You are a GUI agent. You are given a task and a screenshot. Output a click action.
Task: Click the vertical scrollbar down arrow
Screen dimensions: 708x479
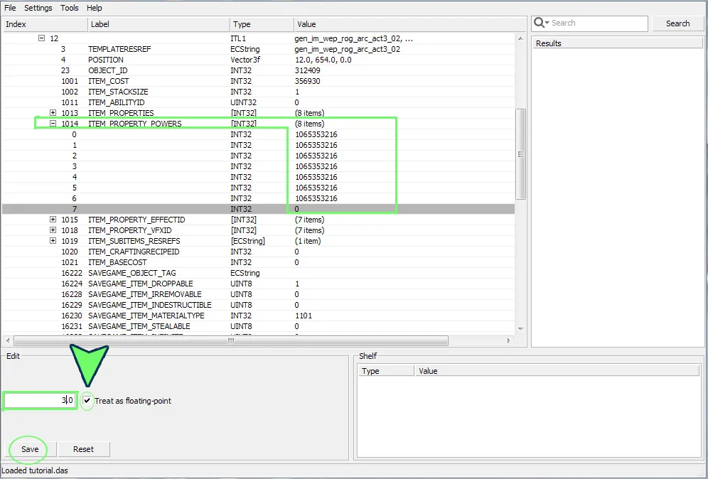(520, 328)
